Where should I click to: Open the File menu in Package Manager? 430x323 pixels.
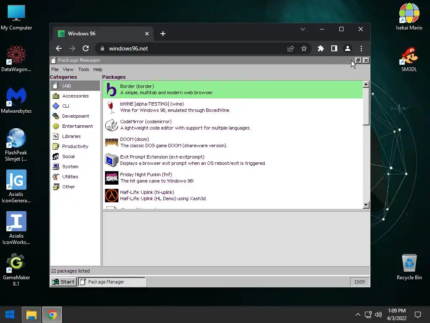coord(55,69)
